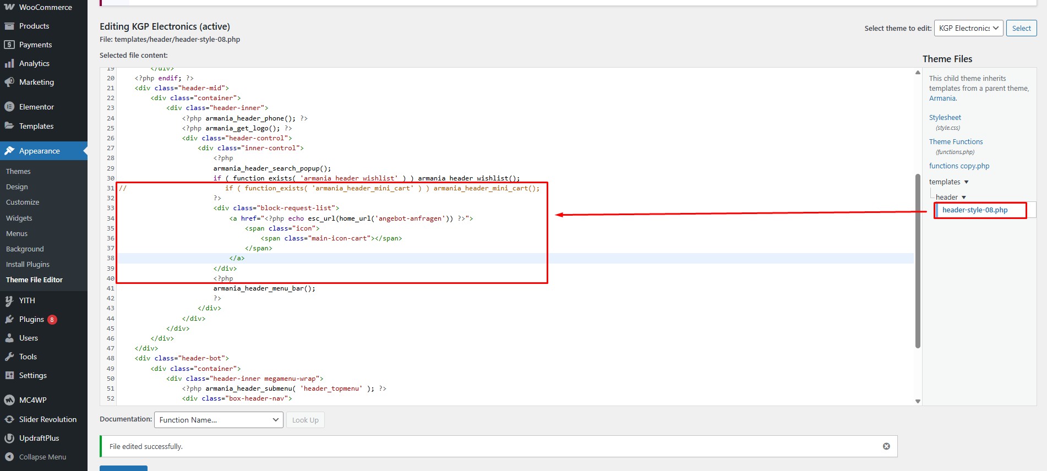Open the Themes submenu item
The image size is (1047, 471).
pyautogui.click(x=18, y=172)
